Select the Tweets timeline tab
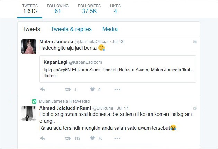 [31, 29]
